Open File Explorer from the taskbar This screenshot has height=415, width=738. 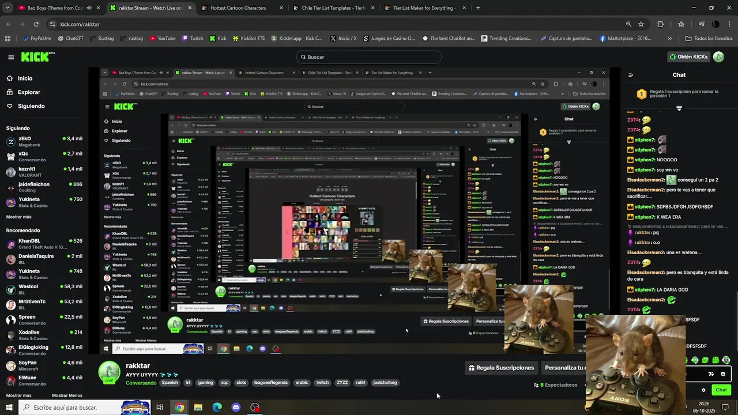[198, 408]
